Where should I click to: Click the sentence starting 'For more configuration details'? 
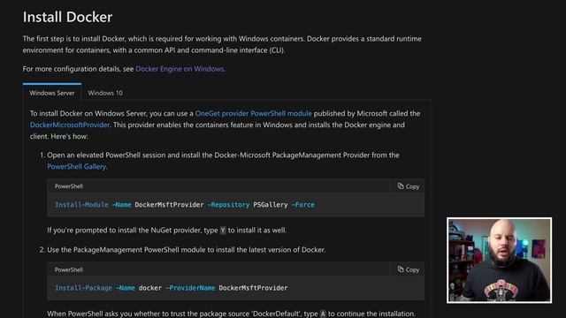[x=124, y=69]
